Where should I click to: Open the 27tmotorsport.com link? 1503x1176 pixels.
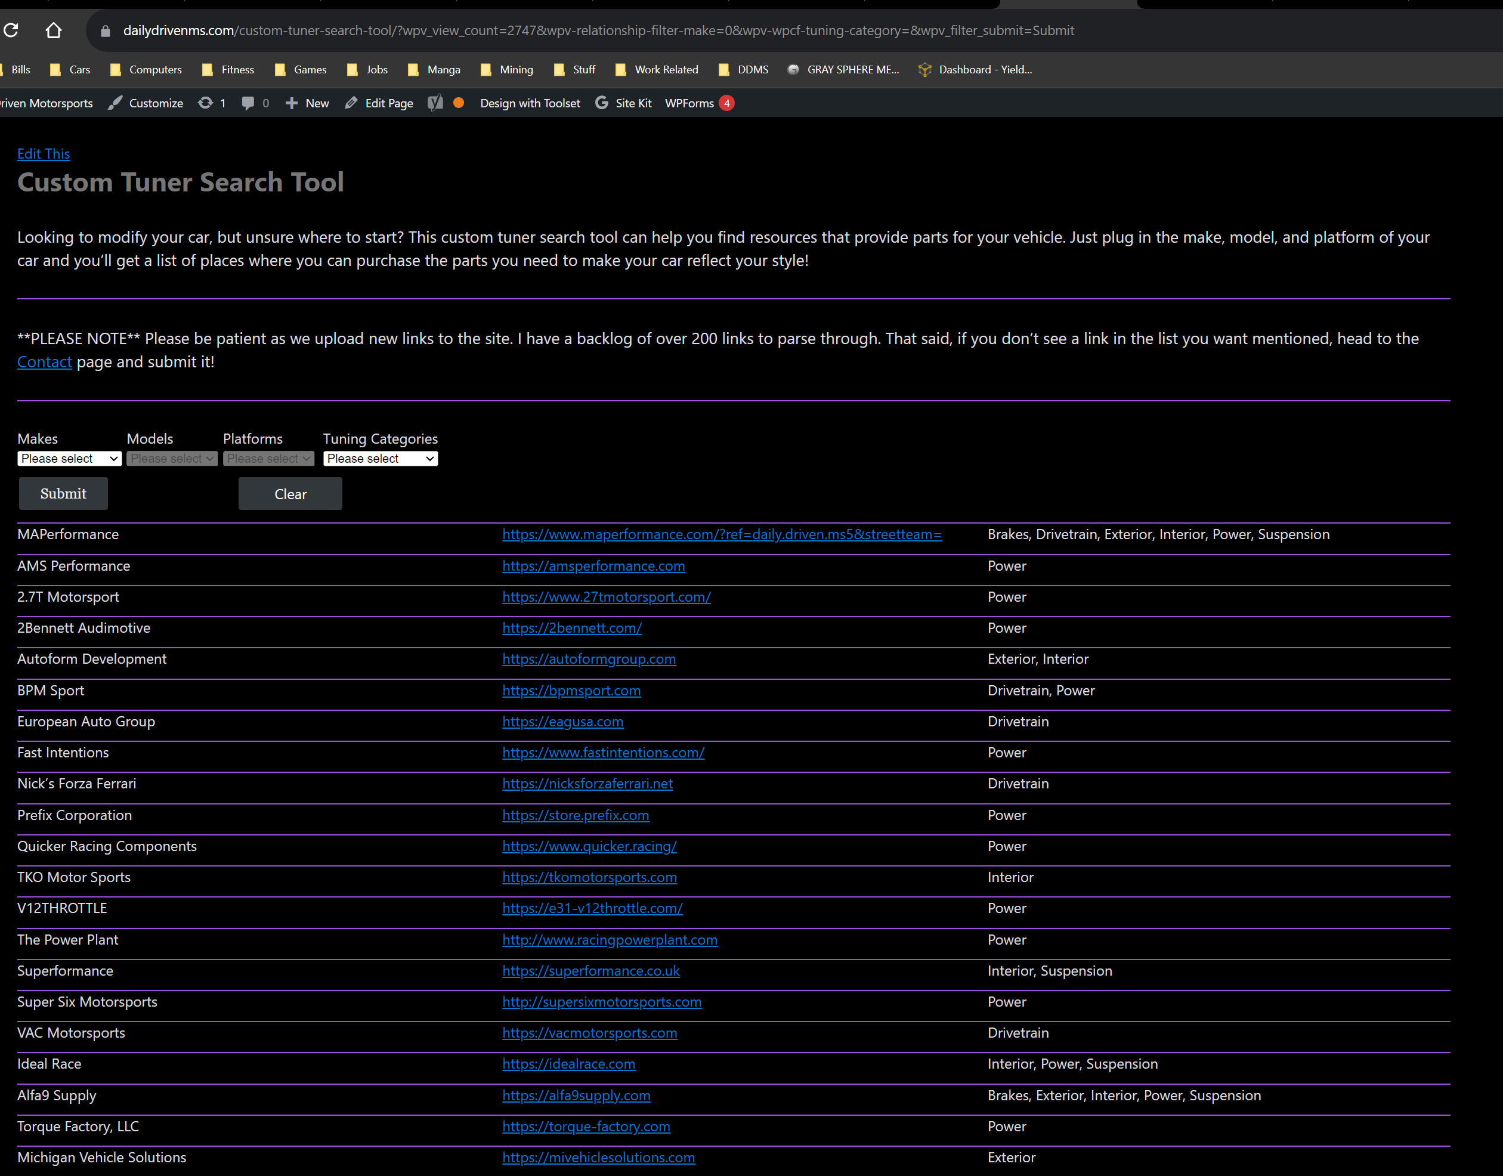[607, 597]
